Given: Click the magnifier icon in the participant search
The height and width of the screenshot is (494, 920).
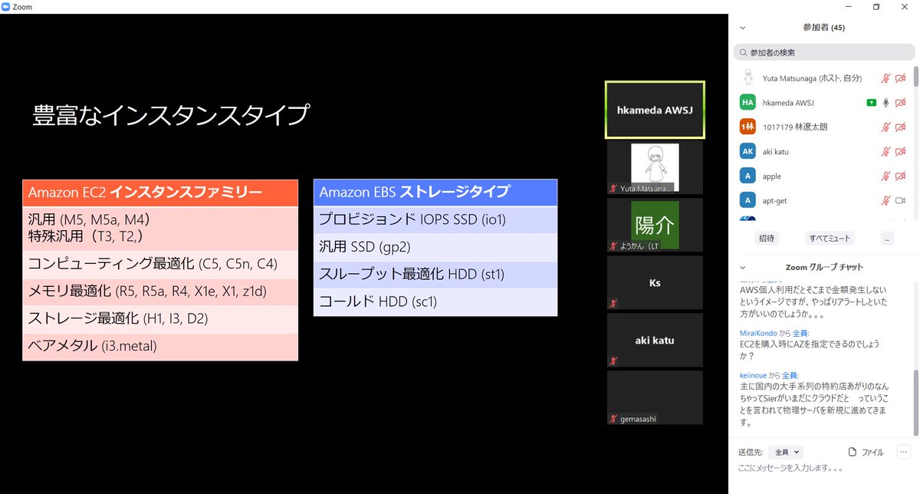Looking at the screenshot, I should coord(743,52).
